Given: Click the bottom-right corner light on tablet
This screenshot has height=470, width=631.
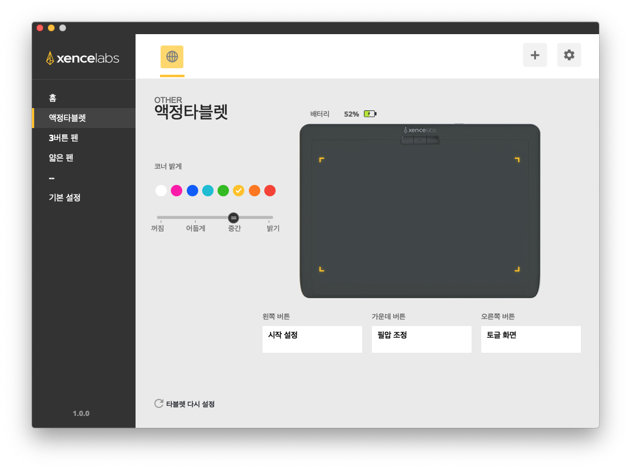Looking at the screenshot, I should 517,269.
